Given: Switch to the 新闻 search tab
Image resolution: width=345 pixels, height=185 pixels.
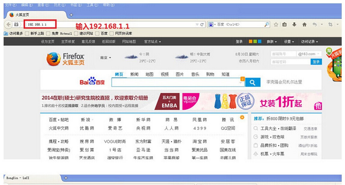Looking at the screenshot, I should pyautogui.click(x=134, y=74).
